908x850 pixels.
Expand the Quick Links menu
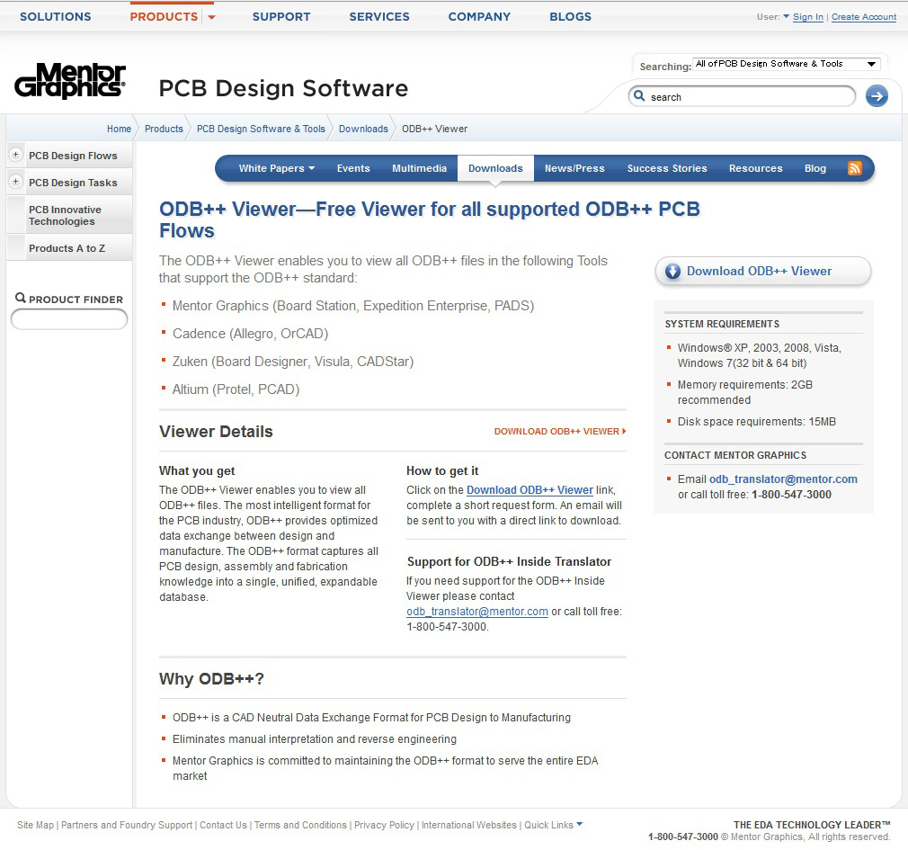click(553, 825)
